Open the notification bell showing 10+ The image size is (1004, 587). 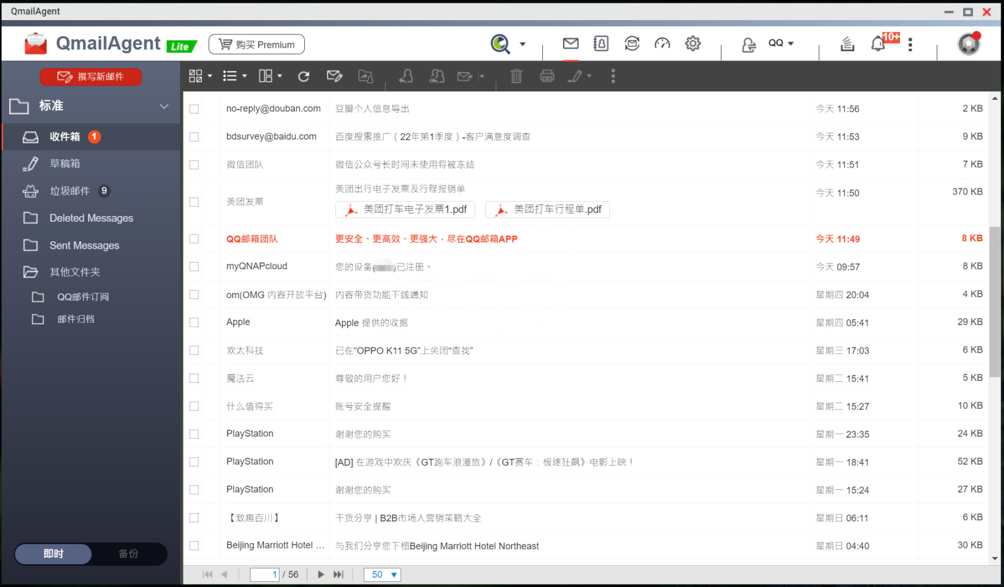point(878,44)
